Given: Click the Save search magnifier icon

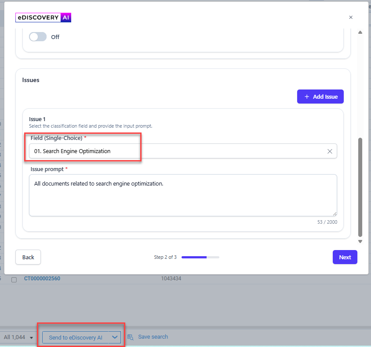Looking at the screenshot, I should pos(131,337).
